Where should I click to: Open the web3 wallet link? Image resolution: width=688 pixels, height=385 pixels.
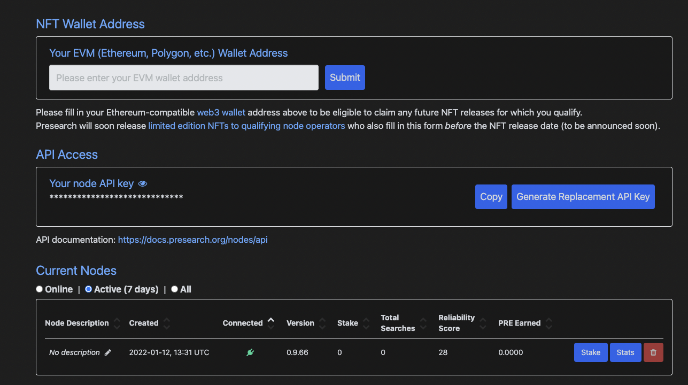tap(221, 112)
